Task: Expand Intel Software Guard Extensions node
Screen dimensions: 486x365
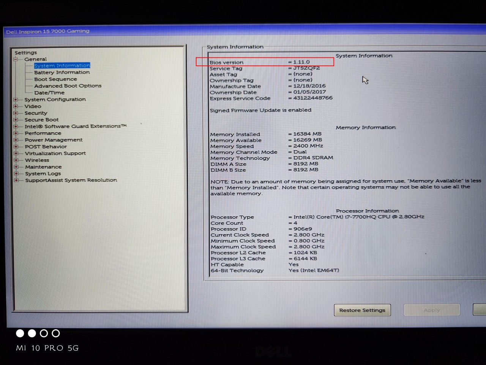Action: click(16, 126)
